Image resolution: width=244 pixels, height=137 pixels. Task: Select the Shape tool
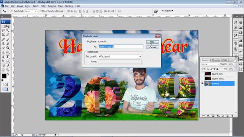click(8, 61)
